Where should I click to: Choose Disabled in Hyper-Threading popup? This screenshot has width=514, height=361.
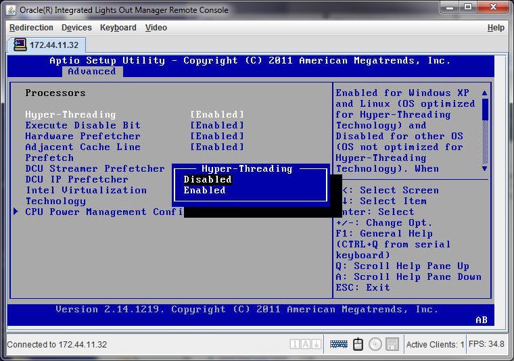click(208, 180)
